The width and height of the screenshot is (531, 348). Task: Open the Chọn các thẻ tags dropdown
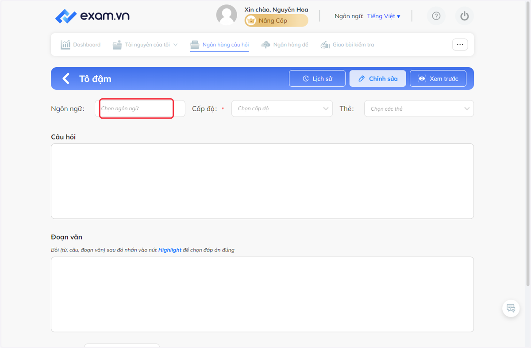[419, 108]
